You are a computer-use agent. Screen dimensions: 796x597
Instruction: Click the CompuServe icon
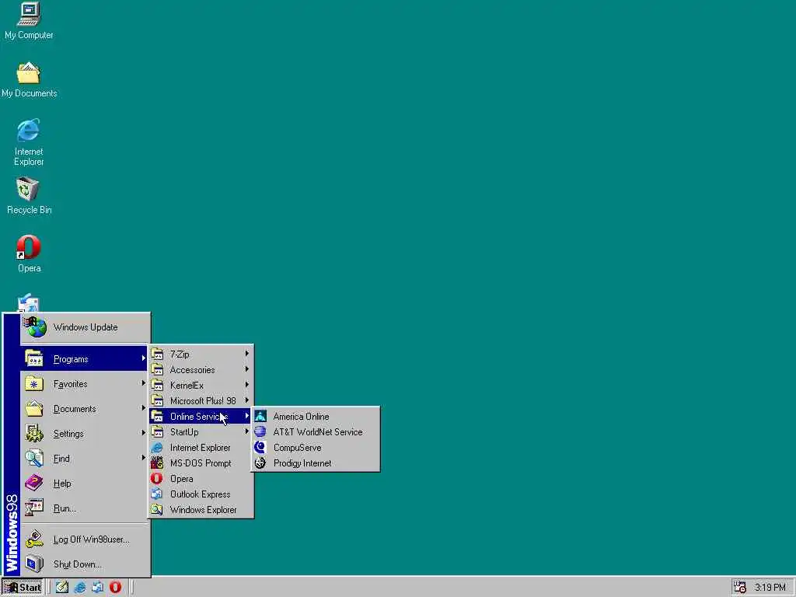[260, 447]
